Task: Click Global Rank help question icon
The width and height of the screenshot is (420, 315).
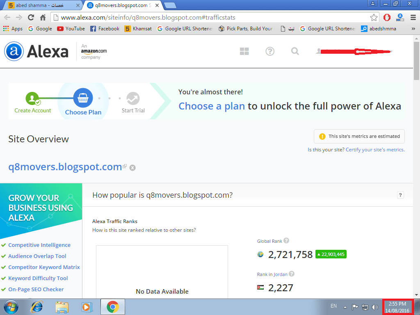Action: [286, 240]
